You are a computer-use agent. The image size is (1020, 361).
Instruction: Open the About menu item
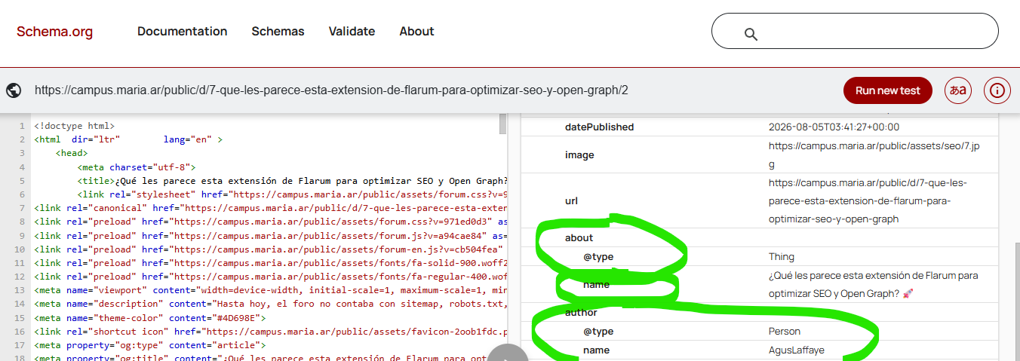point(416,32)
